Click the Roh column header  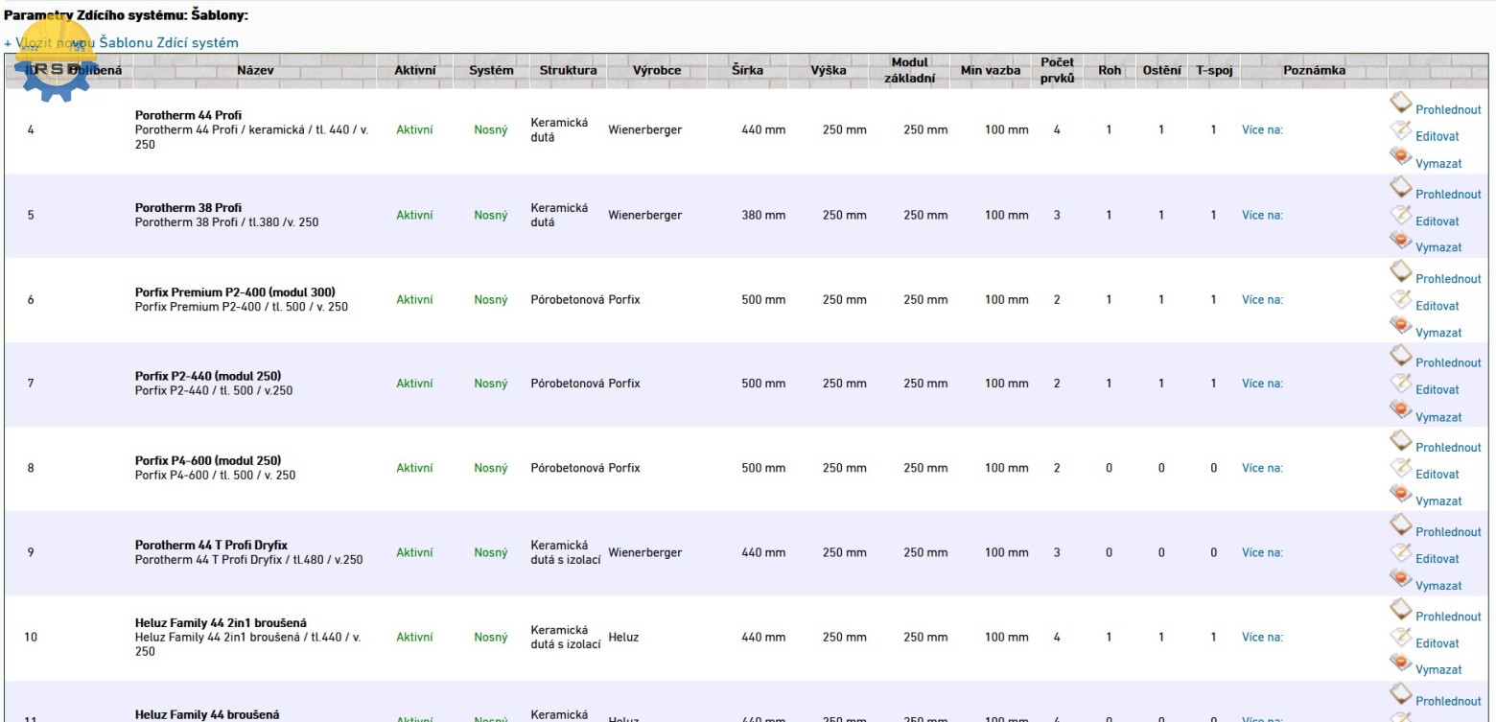[x=1110, y=70]
